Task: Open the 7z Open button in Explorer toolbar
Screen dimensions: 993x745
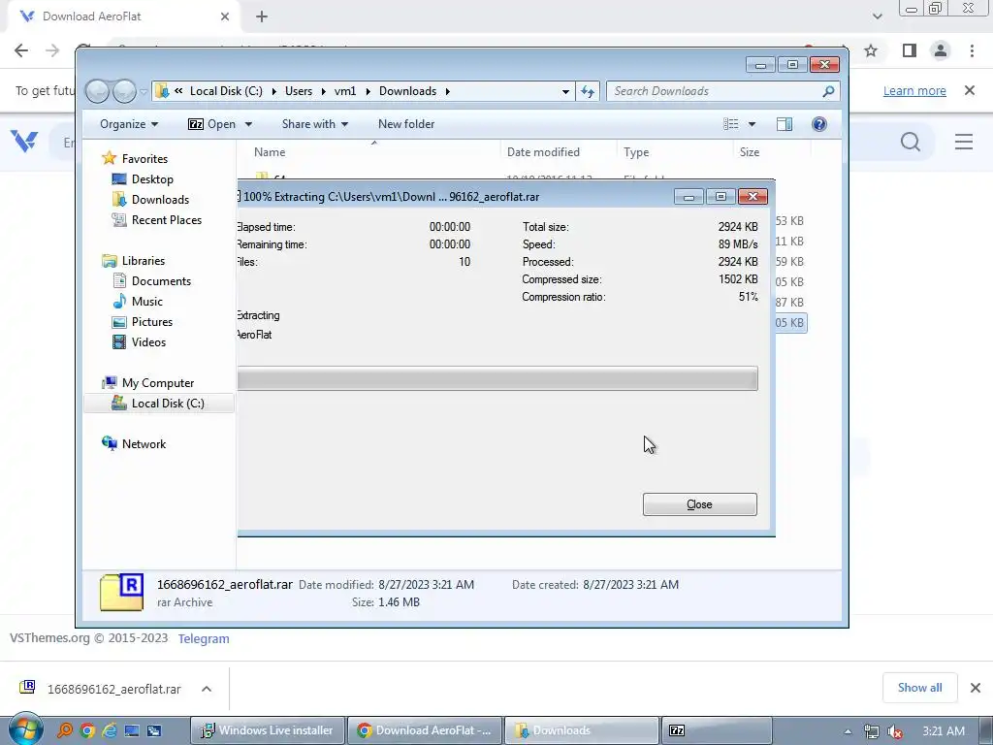Action: tap(211, 124)
